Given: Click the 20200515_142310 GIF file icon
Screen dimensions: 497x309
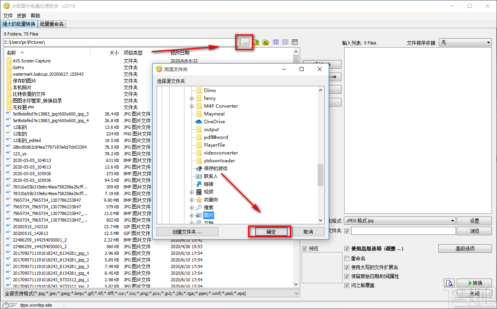Looking at the screenshot, I should click(x=9, y=227).
